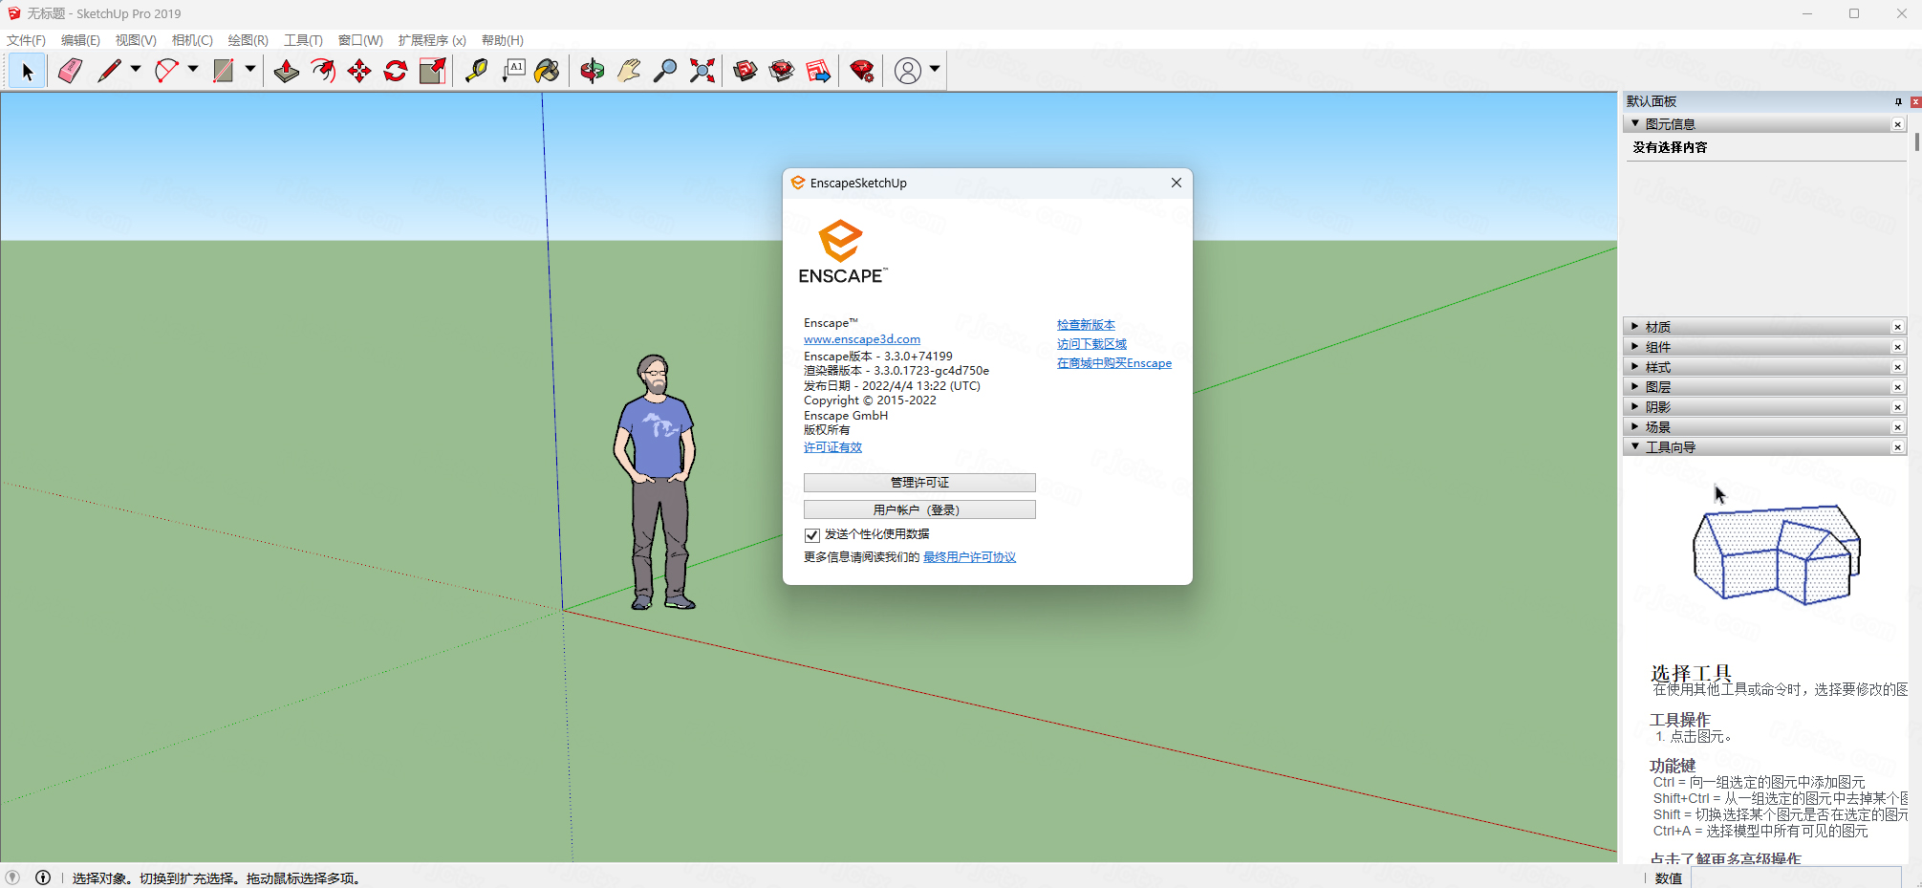
Task: Select the Scale tool
Action: pyautogui.click(x=433, y=71)
